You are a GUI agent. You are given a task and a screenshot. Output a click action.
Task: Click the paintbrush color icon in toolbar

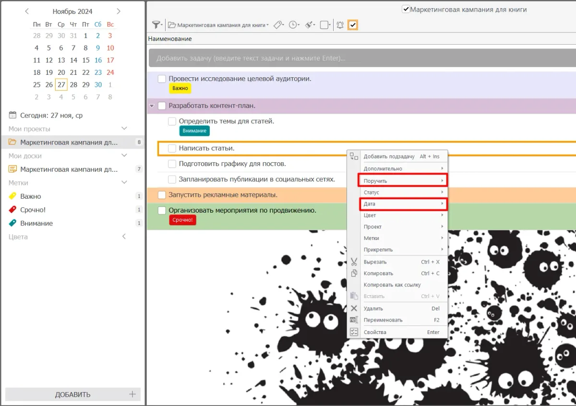click(x=309, y=25)
